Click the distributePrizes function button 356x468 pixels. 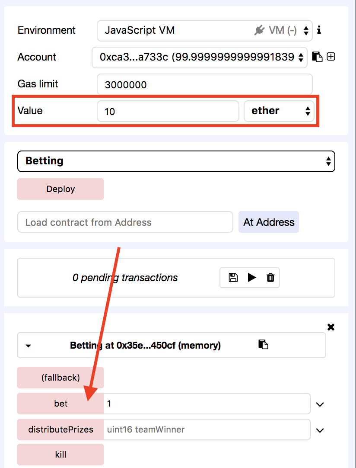(x=60, y=430)
